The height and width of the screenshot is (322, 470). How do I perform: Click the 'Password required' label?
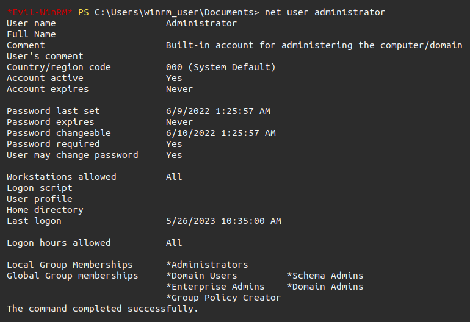tap(53, 144)
